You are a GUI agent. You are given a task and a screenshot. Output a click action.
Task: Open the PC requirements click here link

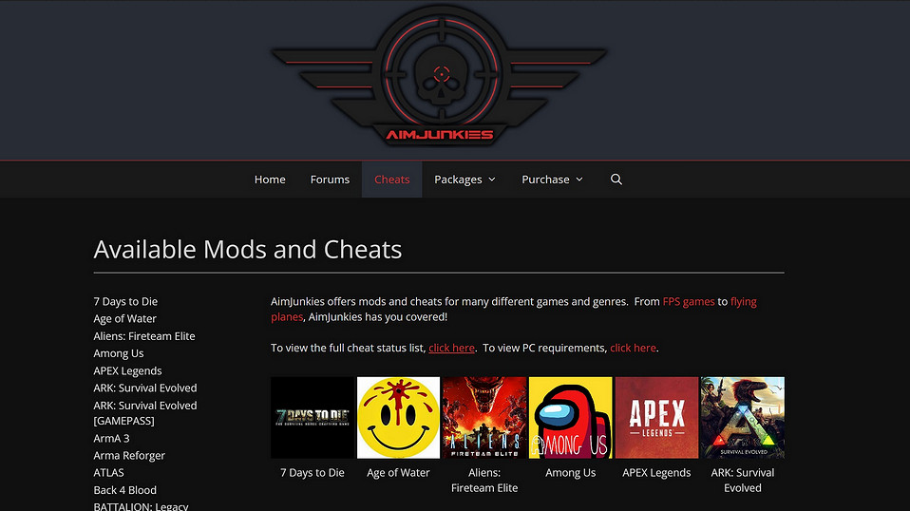[633, 348]
